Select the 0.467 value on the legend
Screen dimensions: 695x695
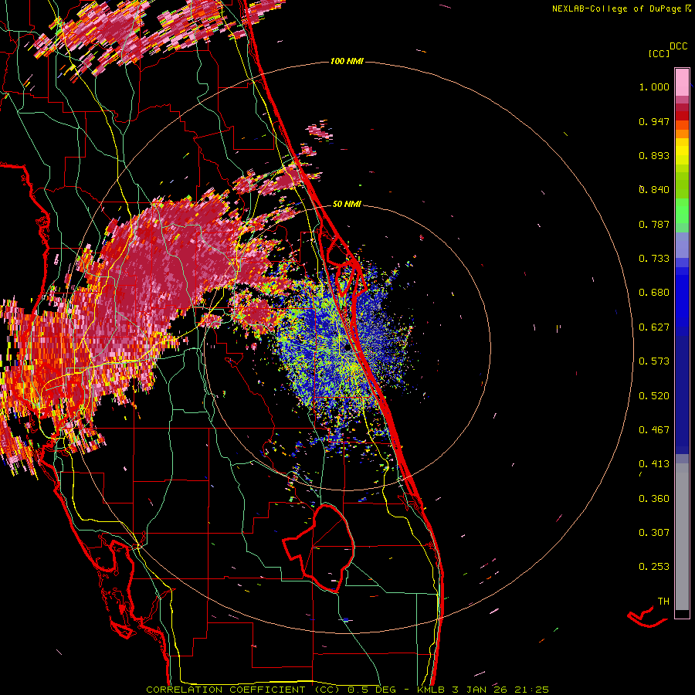pos(654,430)
